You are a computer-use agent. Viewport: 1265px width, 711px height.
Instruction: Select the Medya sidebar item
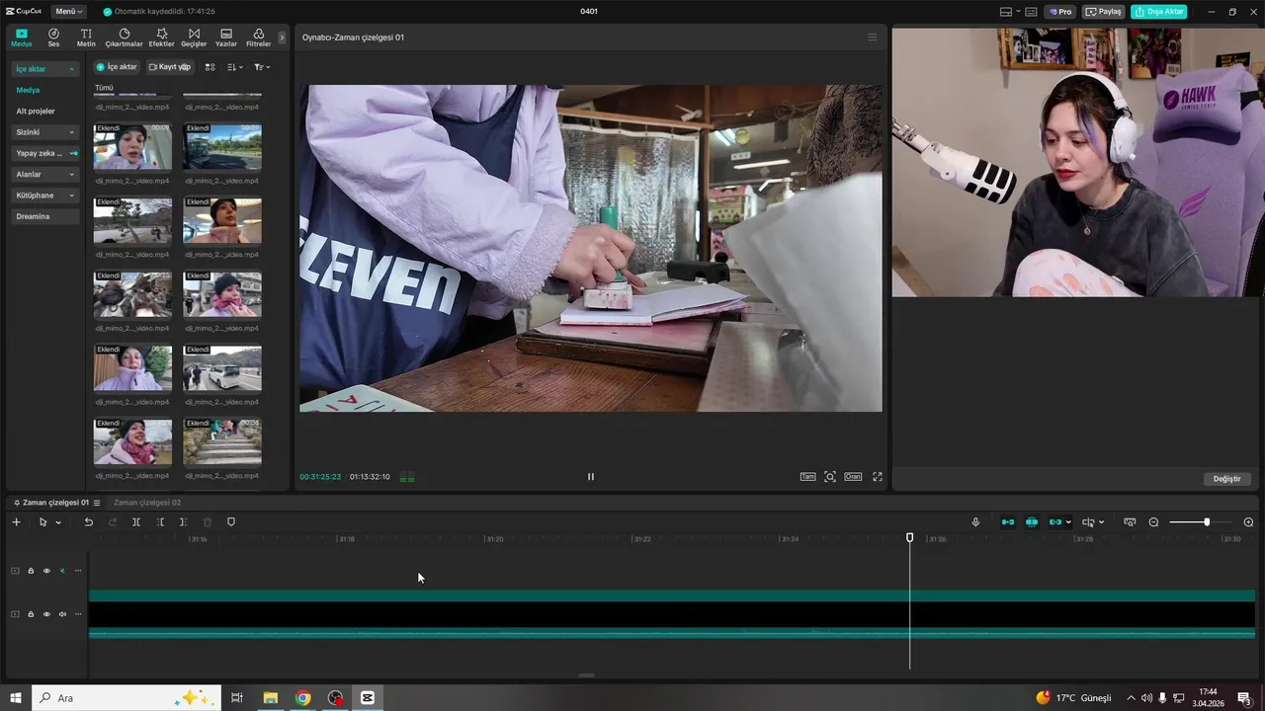point(28,90)
